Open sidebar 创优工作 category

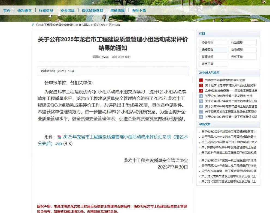coord(242,57)
